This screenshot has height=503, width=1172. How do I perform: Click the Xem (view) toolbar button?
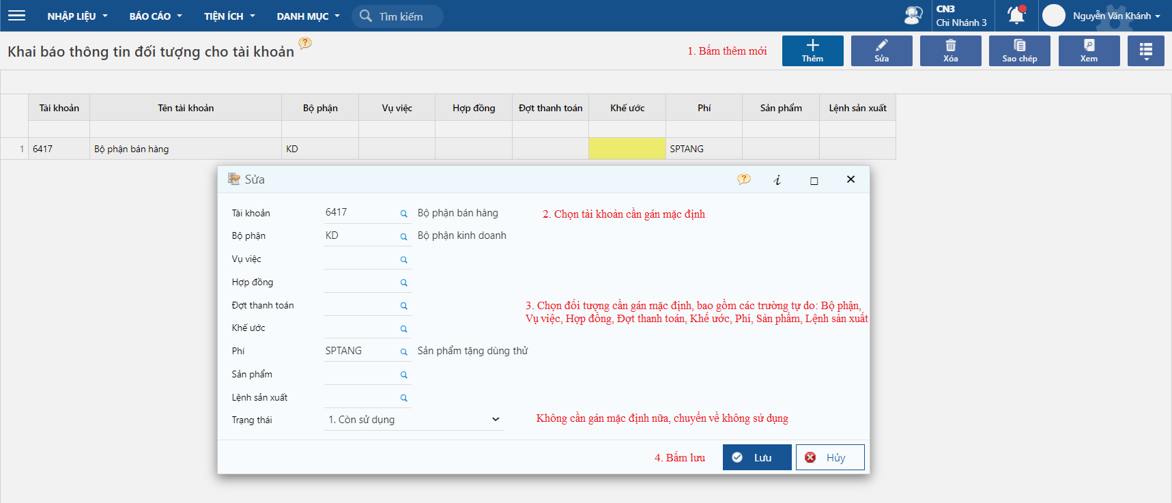(x=1089, y=51)
